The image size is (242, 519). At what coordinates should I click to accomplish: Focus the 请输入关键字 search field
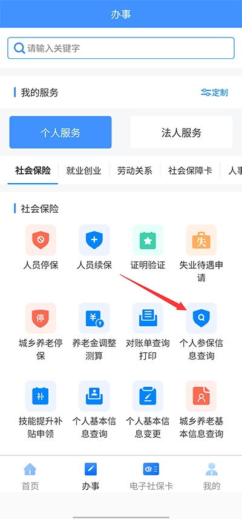[121, 49]
